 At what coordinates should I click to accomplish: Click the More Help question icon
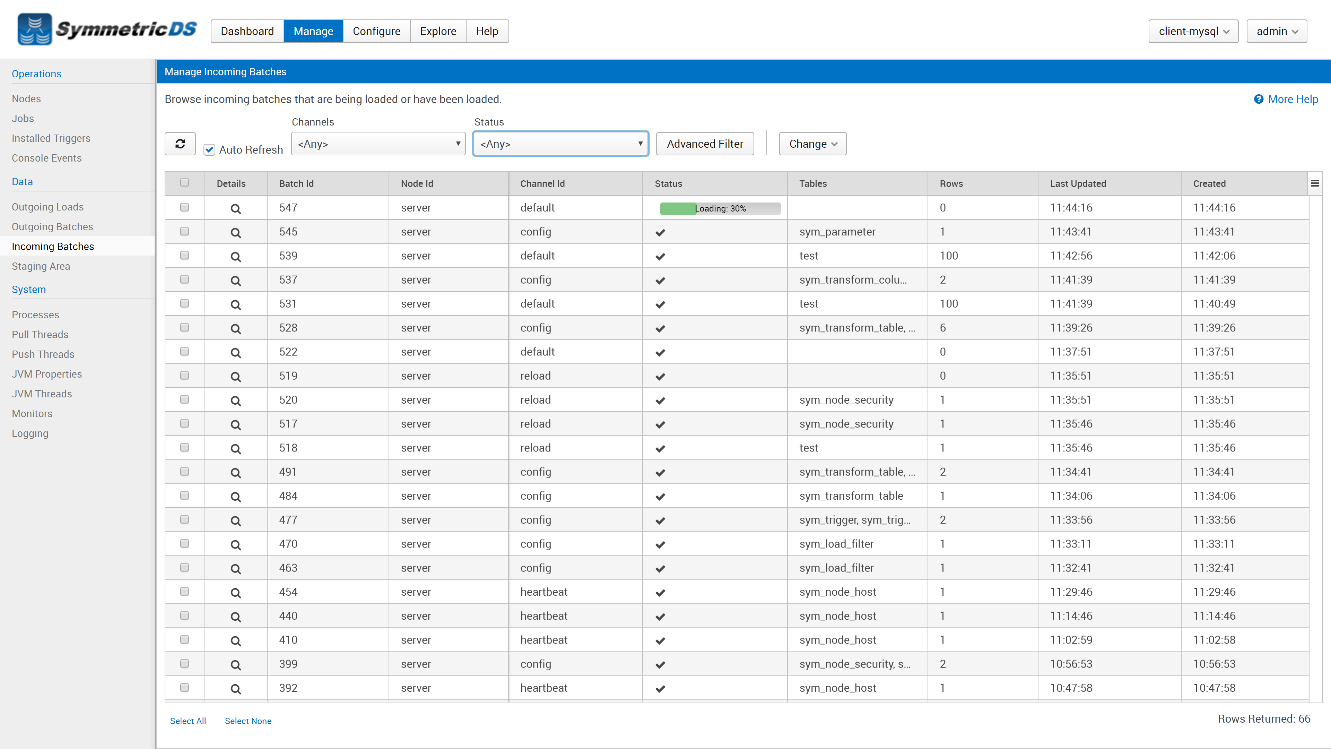point(1259,99)
